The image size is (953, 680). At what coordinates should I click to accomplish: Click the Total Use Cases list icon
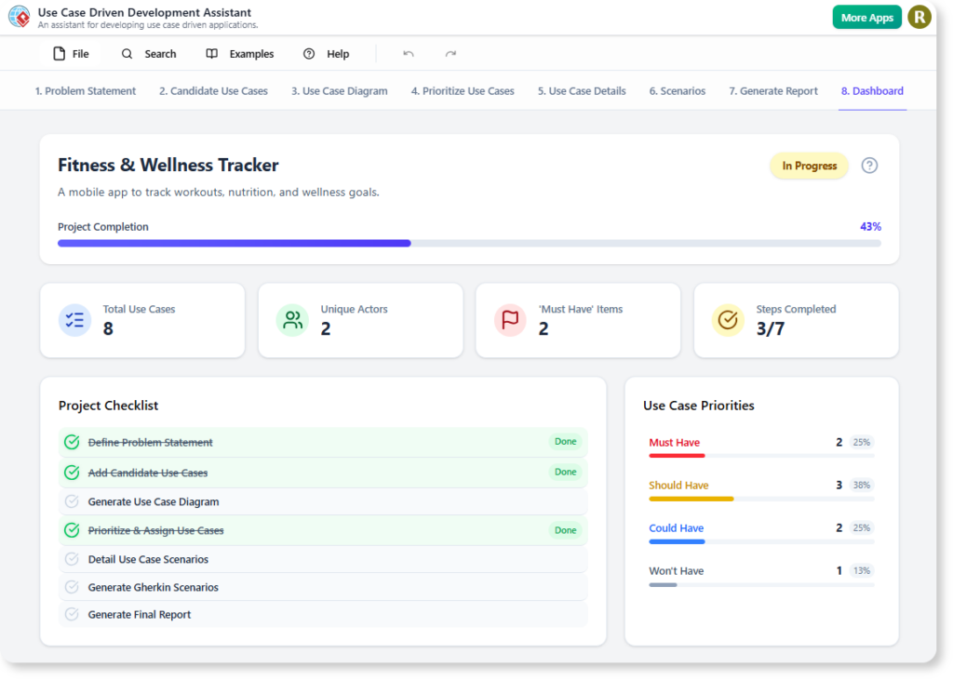(x=74, y=320)
